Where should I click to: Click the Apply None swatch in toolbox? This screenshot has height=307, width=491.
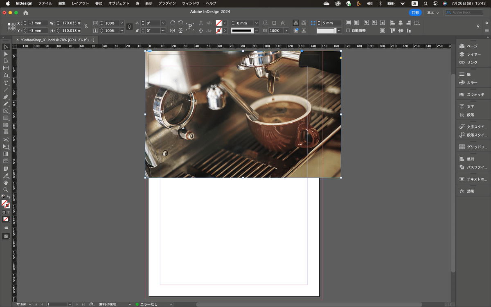tap(6, 219)
